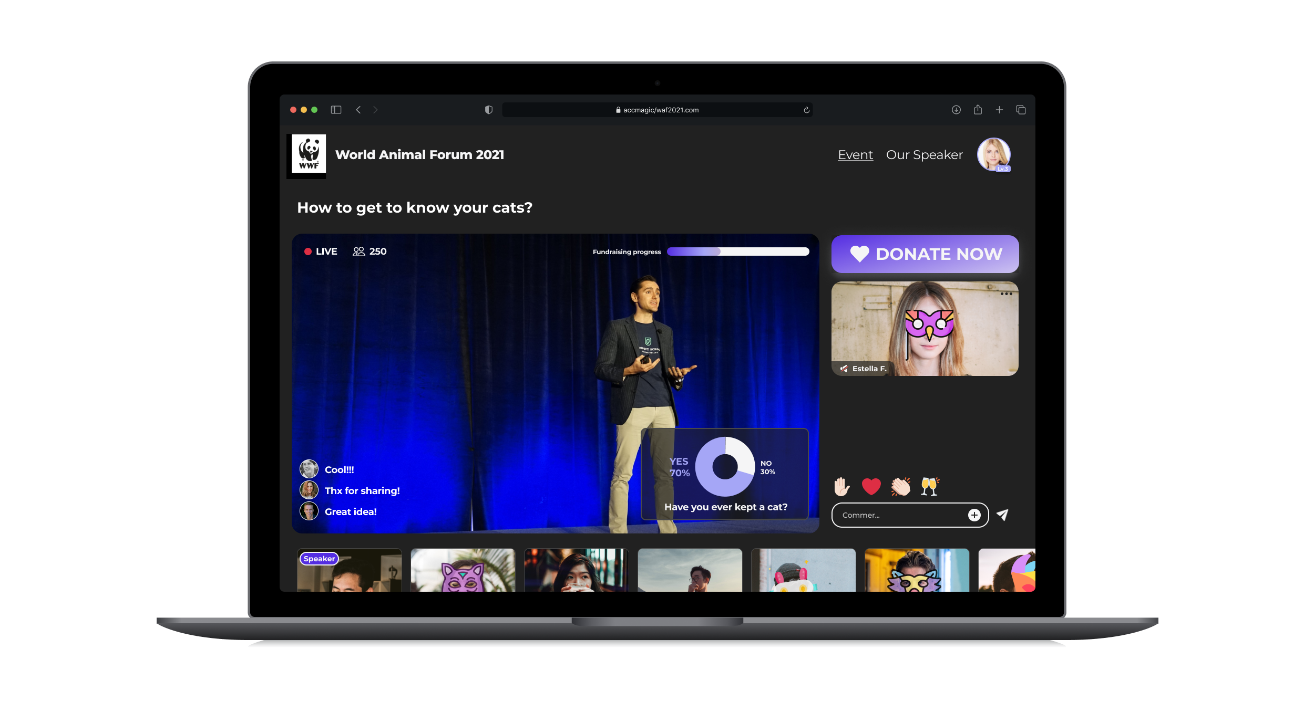Open the user profile avatar menu
Screen dimensions: 1314x702
coord(993,154)
